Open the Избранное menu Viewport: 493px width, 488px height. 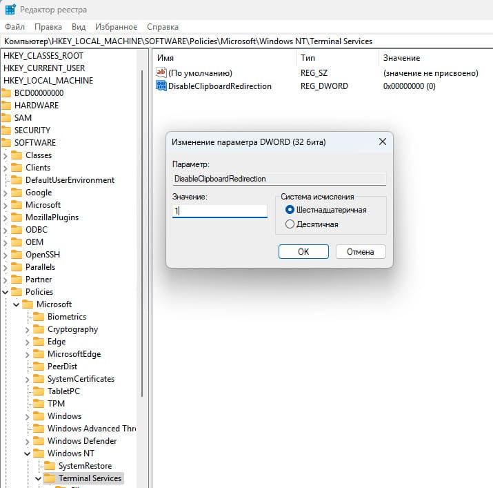pyautogui.click(x=116, y=27)
